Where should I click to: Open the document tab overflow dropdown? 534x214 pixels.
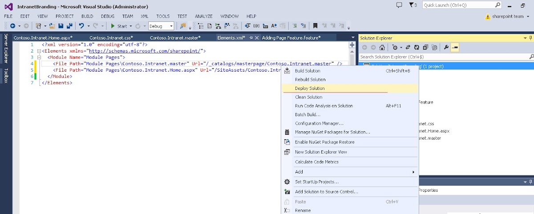point(353,38)
